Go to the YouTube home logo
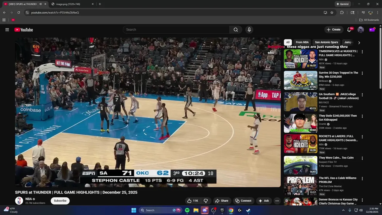This screenshot has width=382, height=215. tap(24, 30)
